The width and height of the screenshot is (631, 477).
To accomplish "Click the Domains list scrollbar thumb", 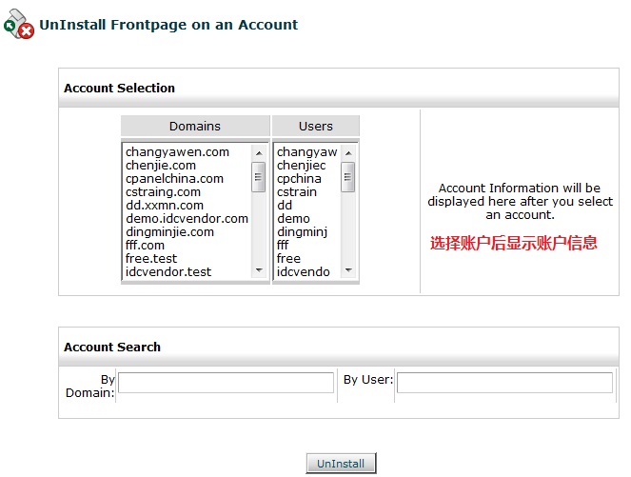I will (258, 177).
